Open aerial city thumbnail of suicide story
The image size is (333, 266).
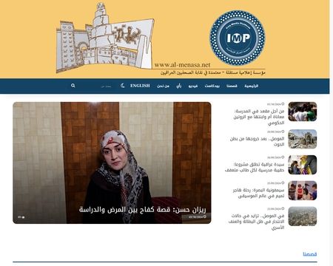click(x=303, y=216)
